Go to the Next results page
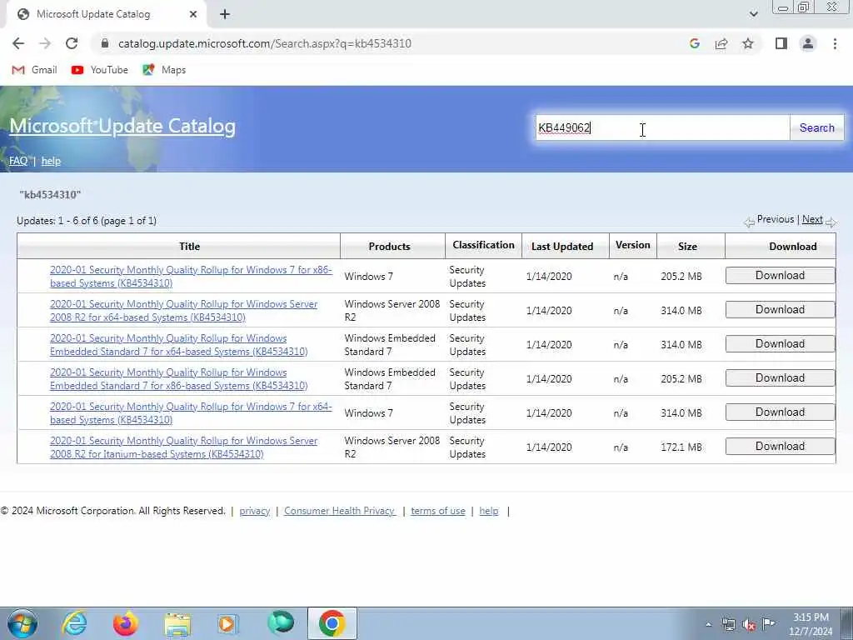The width and height of the screenshot is (853, 640). coord(812,219)
